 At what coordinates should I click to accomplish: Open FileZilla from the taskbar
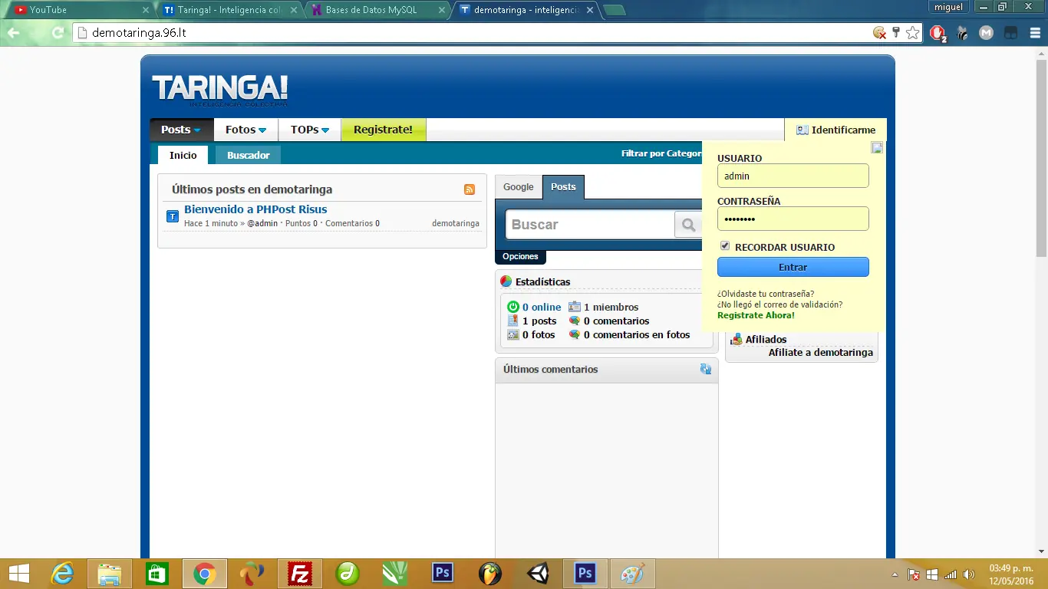click(300, 573)
